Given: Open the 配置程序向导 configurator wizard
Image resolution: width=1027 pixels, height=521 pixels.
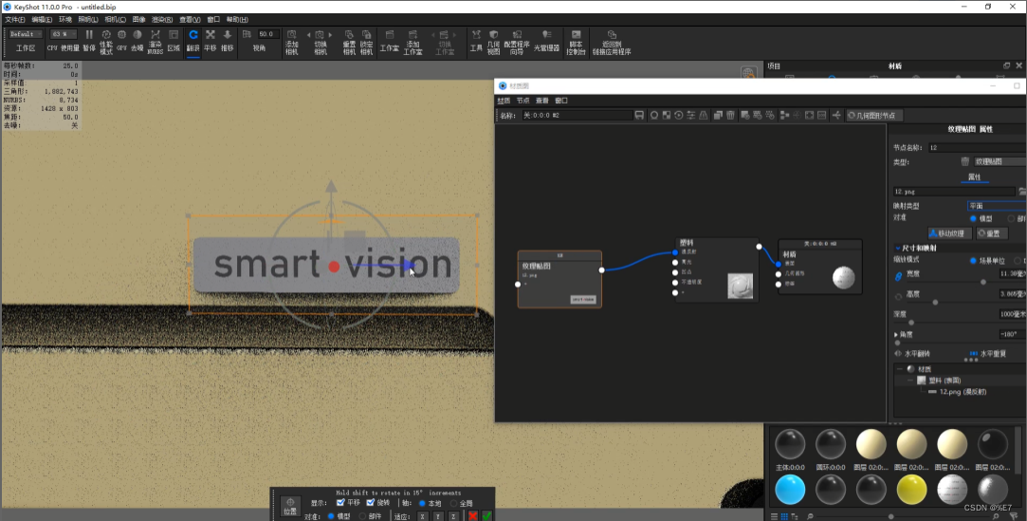Looking at the screenshot, I should (x=517, y=35).
